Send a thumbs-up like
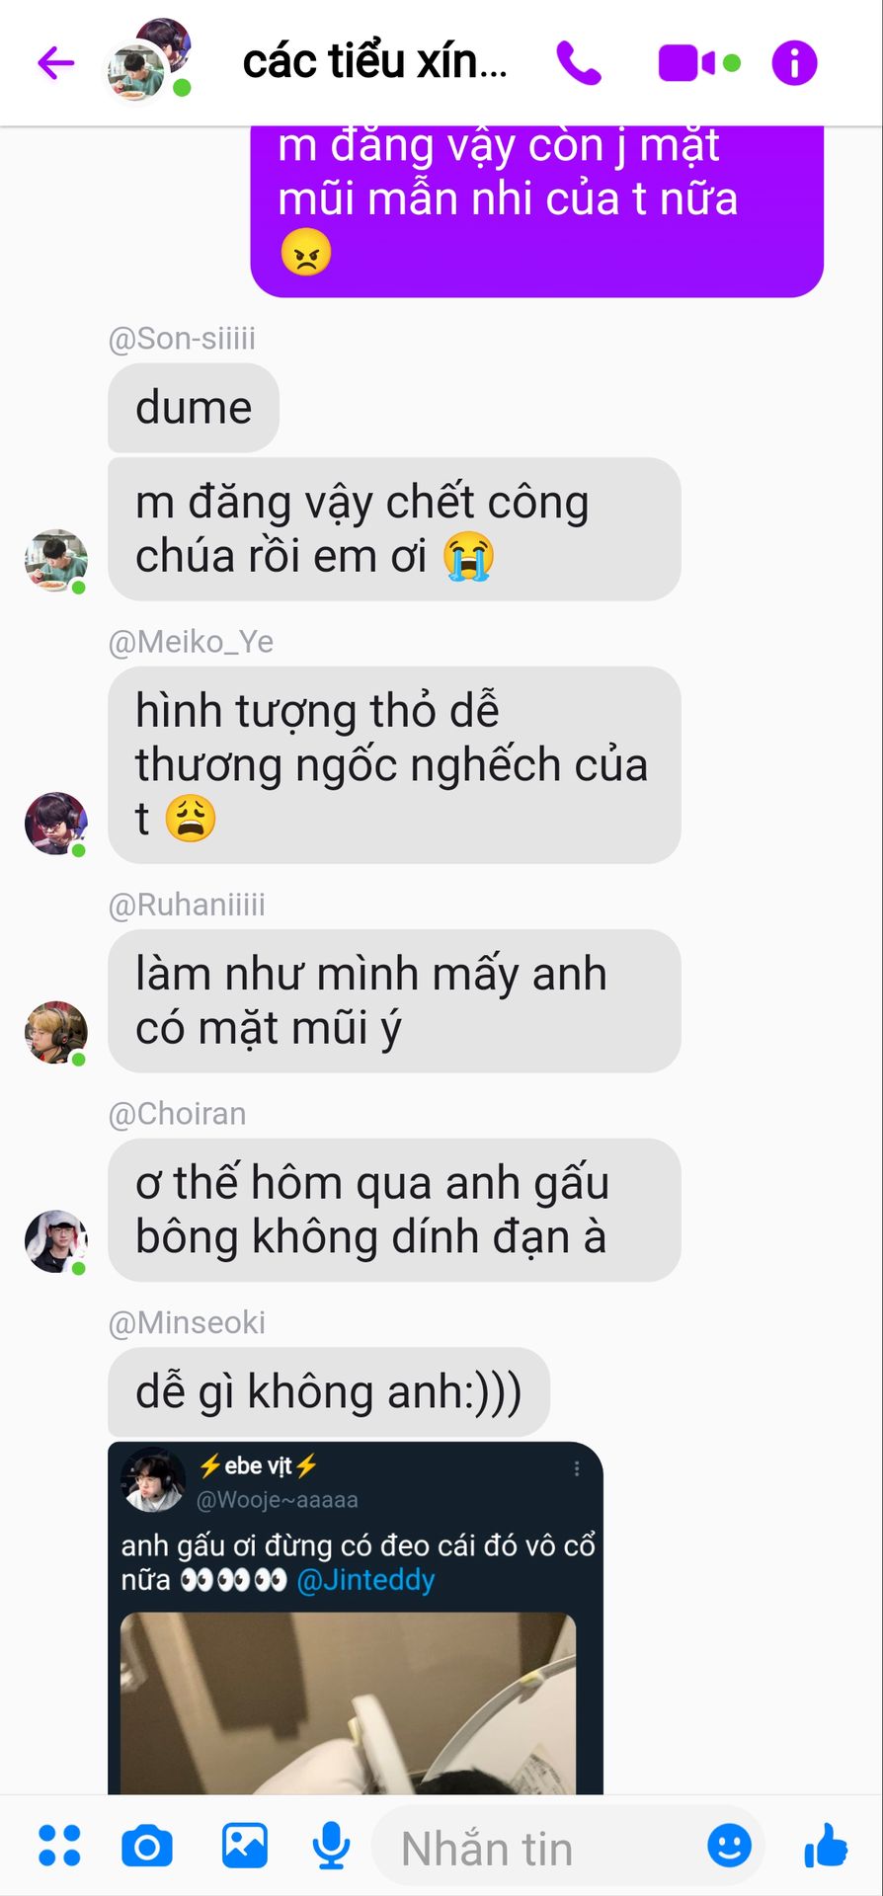Screen dimensions: 883x1896 tap(826, 1845)
